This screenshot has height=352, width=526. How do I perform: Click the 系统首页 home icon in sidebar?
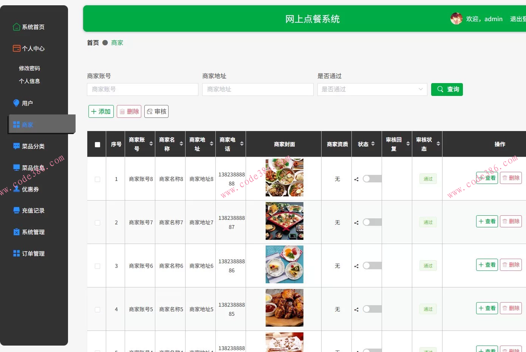[x=16, y=26]
